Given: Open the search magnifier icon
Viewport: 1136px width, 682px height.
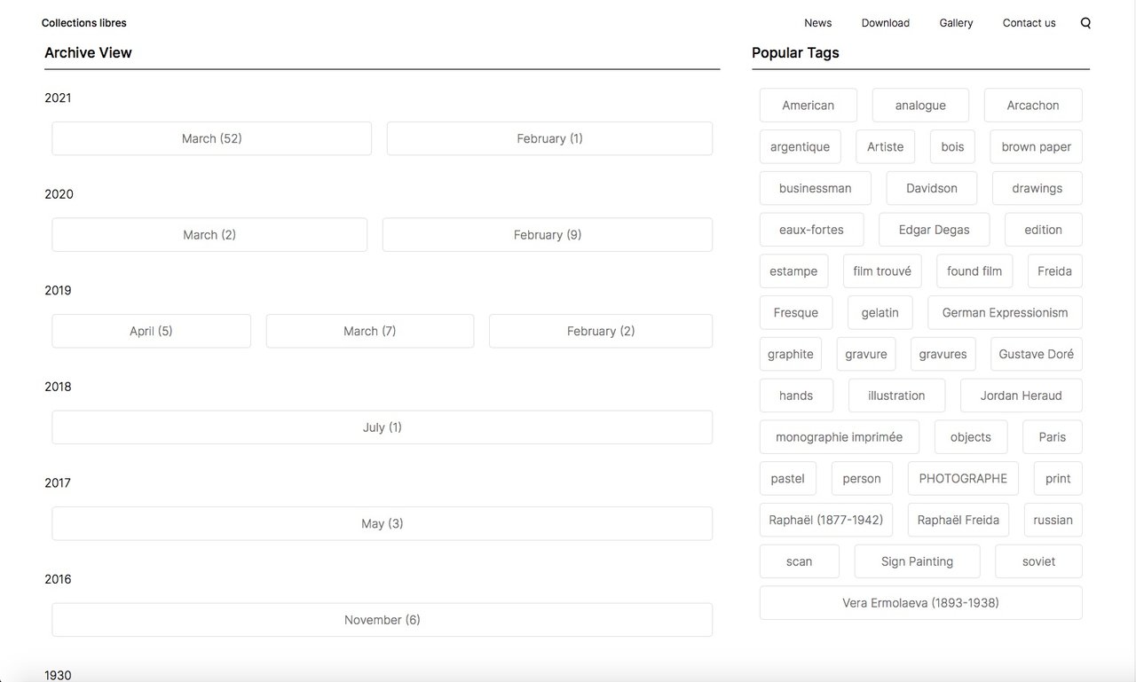Looking at the screenshot, I should pyautogui.click(x=1085, y=22).
